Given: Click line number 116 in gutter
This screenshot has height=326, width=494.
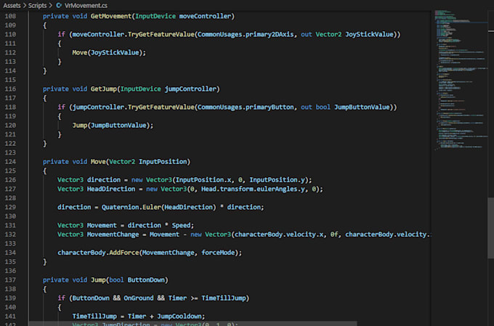Looking at the screenshot, I should click(x=10, y=89).
